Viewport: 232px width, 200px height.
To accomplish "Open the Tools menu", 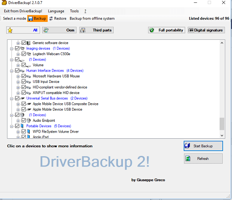I will [x=74, y=11].
